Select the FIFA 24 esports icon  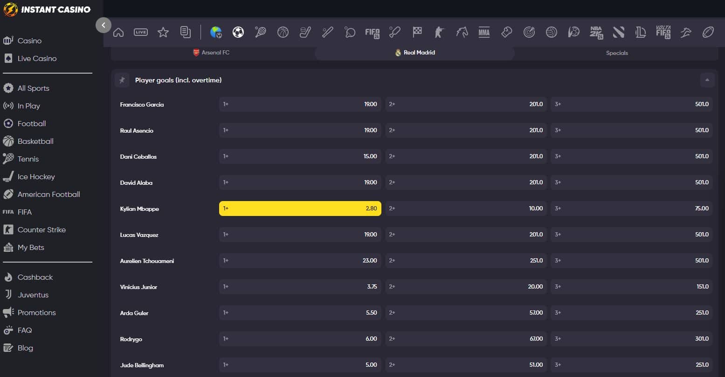click(373, 32)
